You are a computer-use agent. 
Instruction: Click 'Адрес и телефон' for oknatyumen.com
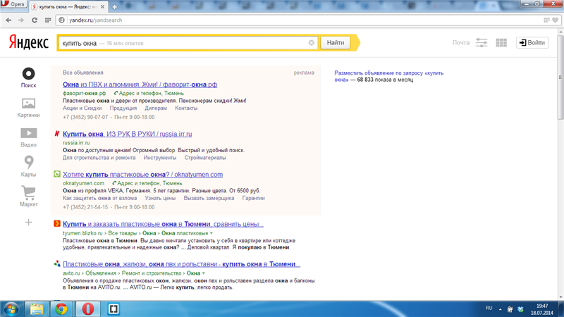point(147,183)
